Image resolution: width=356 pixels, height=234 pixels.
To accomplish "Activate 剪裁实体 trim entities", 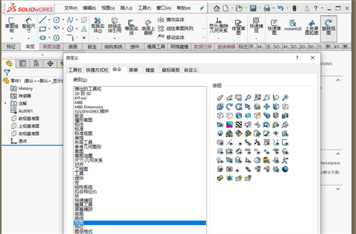I will pos(98,25).
